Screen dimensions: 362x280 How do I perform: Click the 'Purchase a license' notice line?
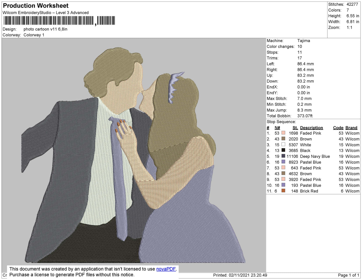tap(72, 275)
